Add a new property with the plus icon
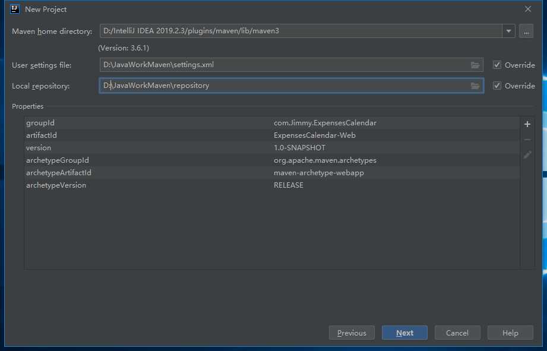Screen dimensions: 547x351 tap(527, 124)
